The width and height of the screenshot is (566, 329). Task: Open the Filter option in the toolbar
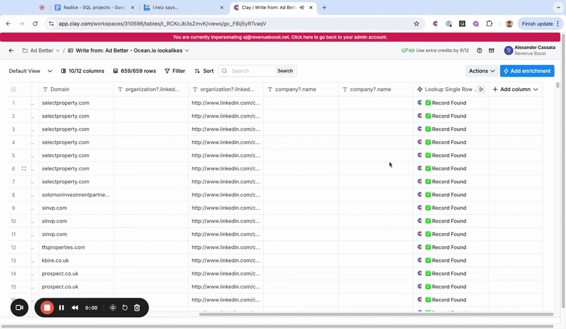(x=175, y=71)
